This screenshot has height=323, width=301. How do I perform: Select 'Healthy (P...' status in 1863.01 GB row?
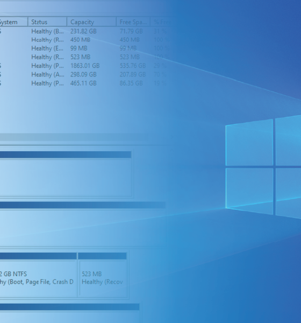pos(47,66)
